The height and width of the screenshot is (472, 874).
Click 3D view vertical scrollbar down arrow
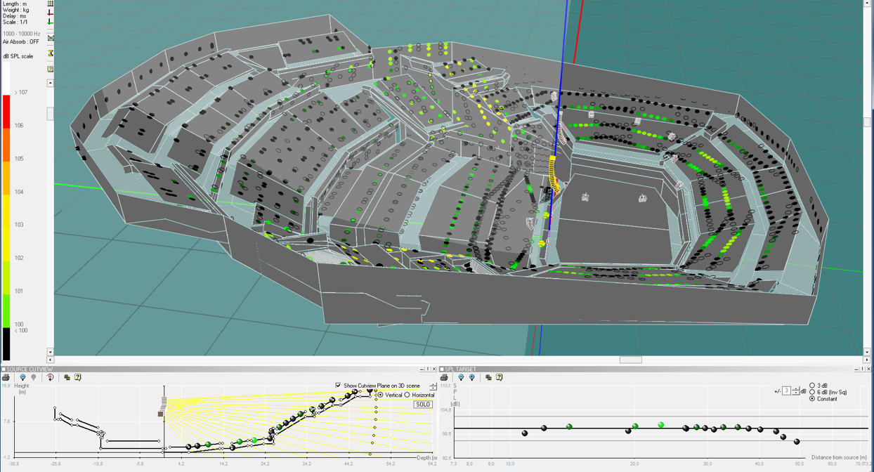click(x=867, y=352)
